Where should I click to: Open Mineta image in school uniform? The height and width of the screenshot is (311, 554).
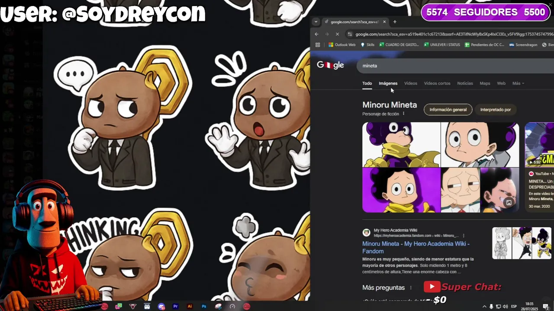(480, 145)
